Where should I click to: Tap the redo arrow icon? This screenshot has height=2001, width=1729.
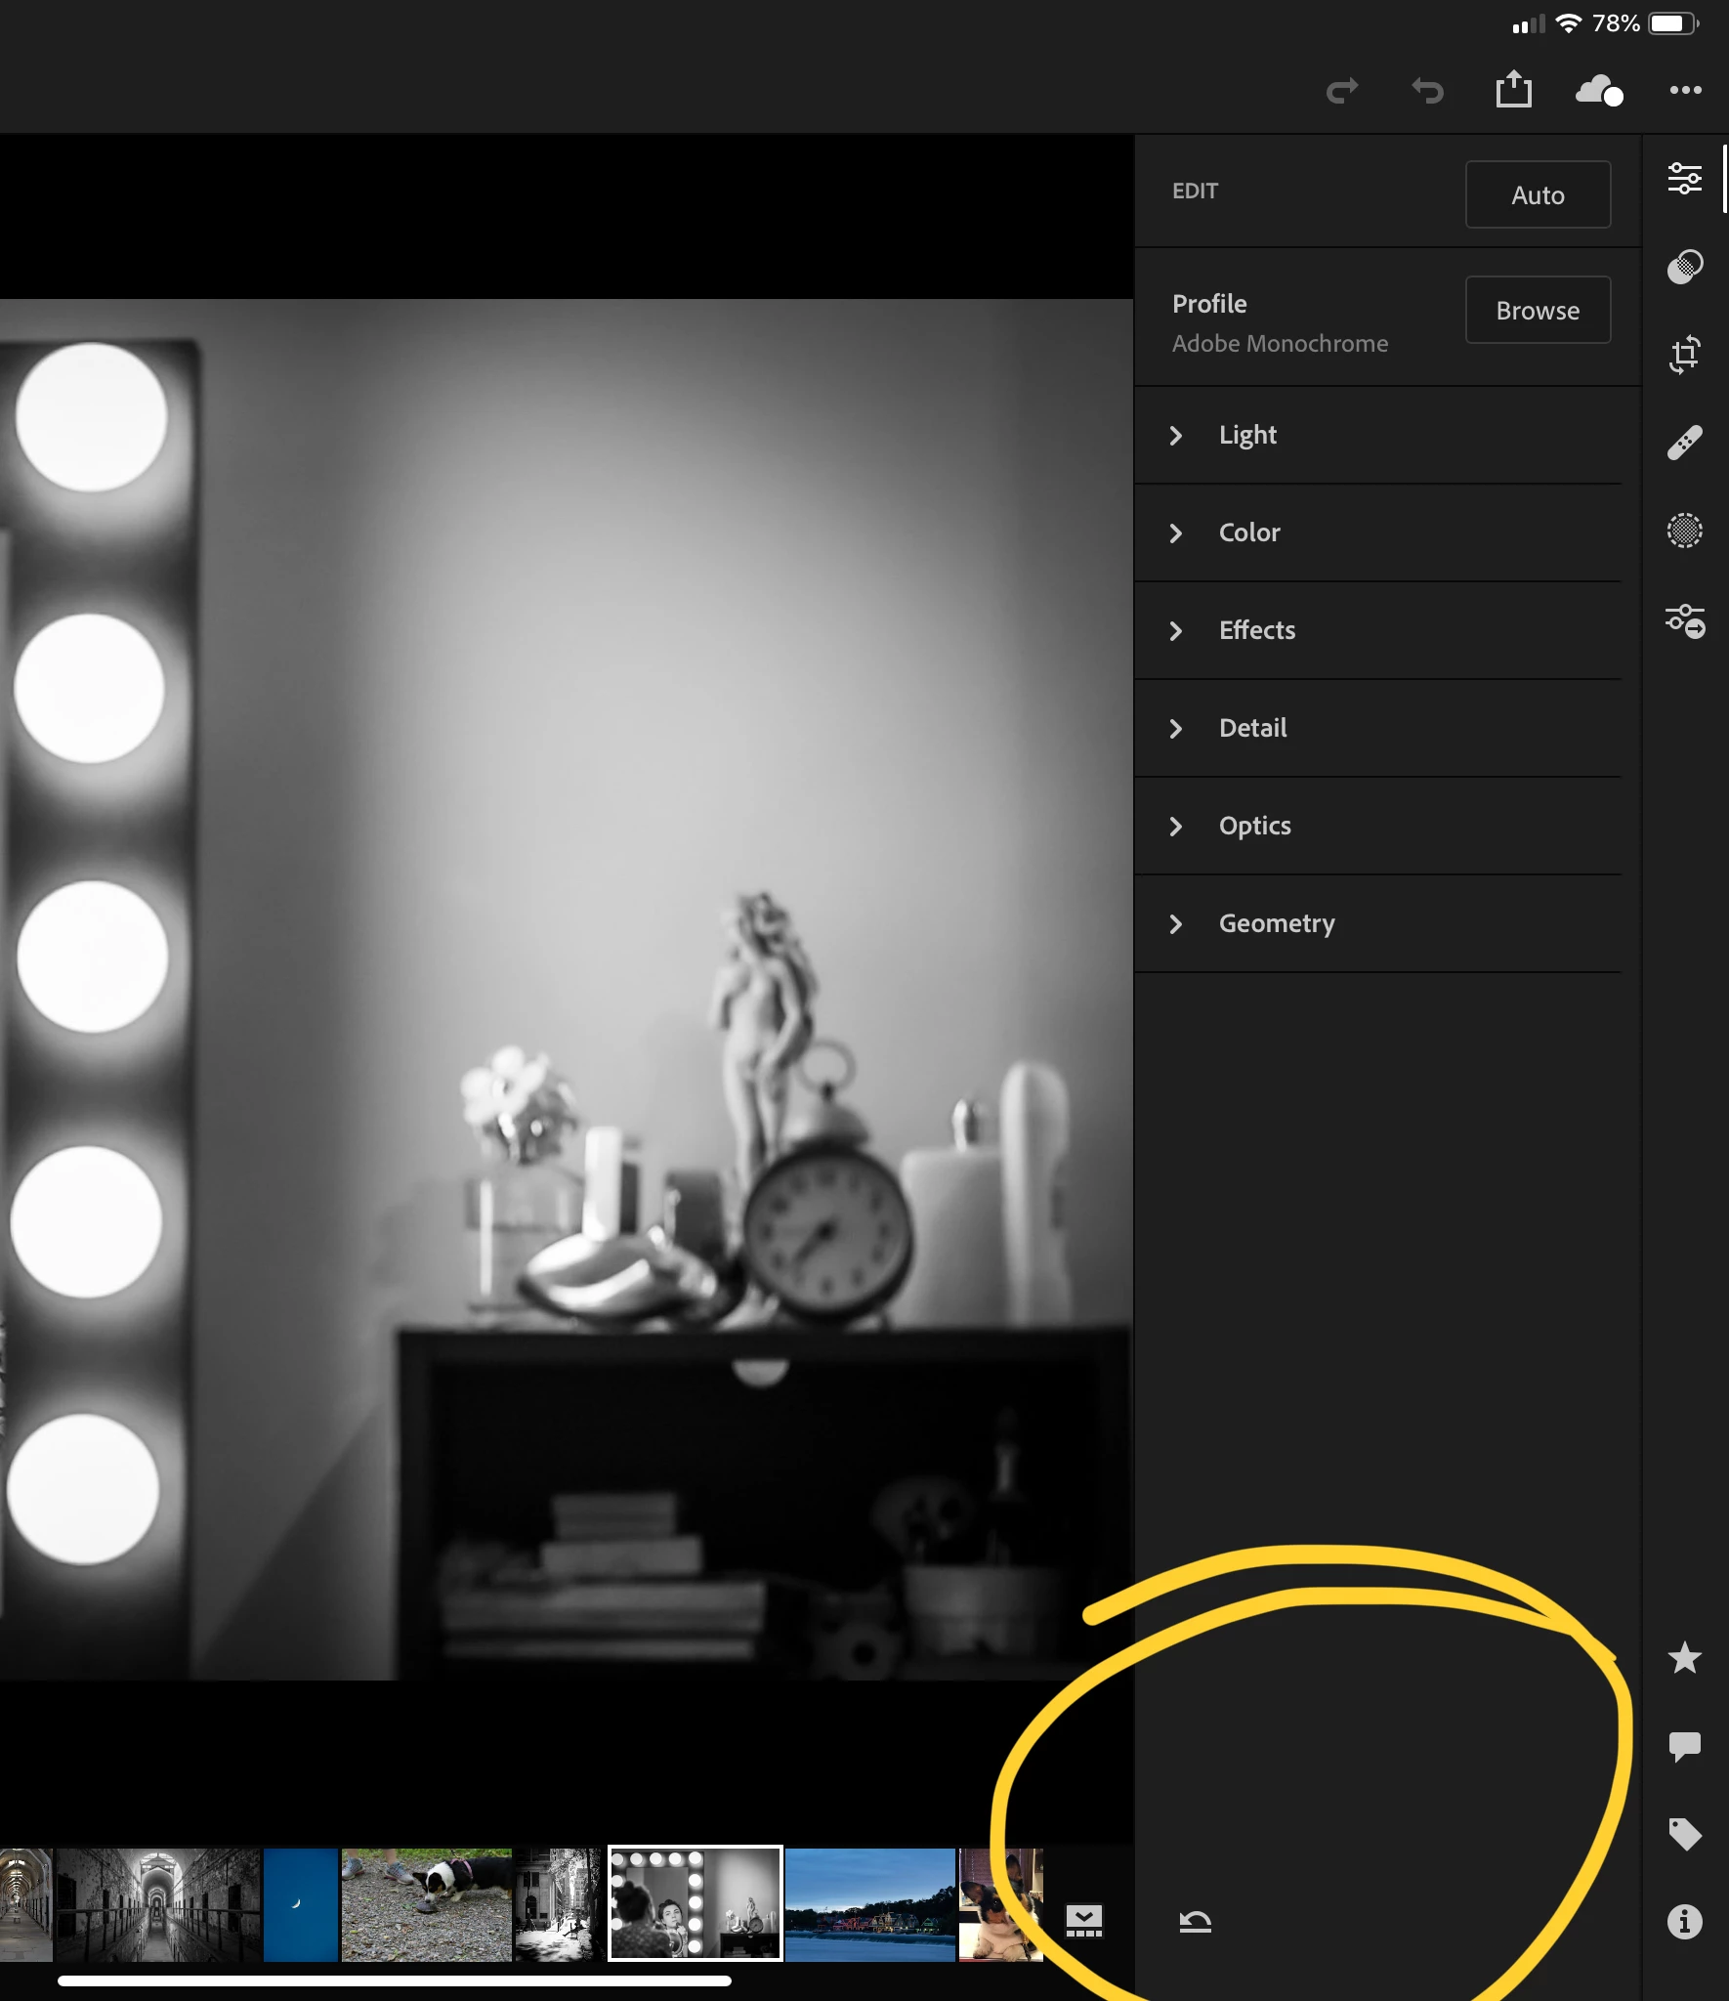1342,91
